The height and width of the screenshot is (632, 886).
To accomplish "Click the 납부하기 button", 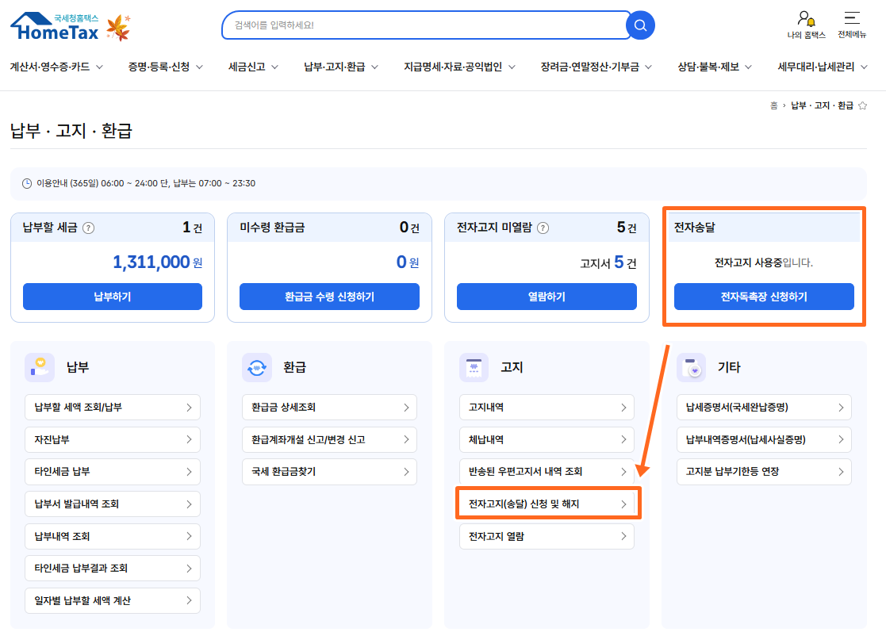I will pyautogui.click(x=112, y=297).
